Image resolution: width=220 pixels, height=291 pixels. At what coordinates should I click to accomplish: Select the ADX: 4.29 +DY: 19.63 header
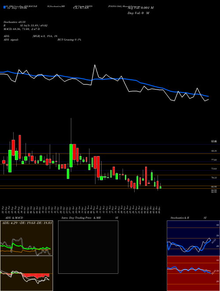pos(27,223)
